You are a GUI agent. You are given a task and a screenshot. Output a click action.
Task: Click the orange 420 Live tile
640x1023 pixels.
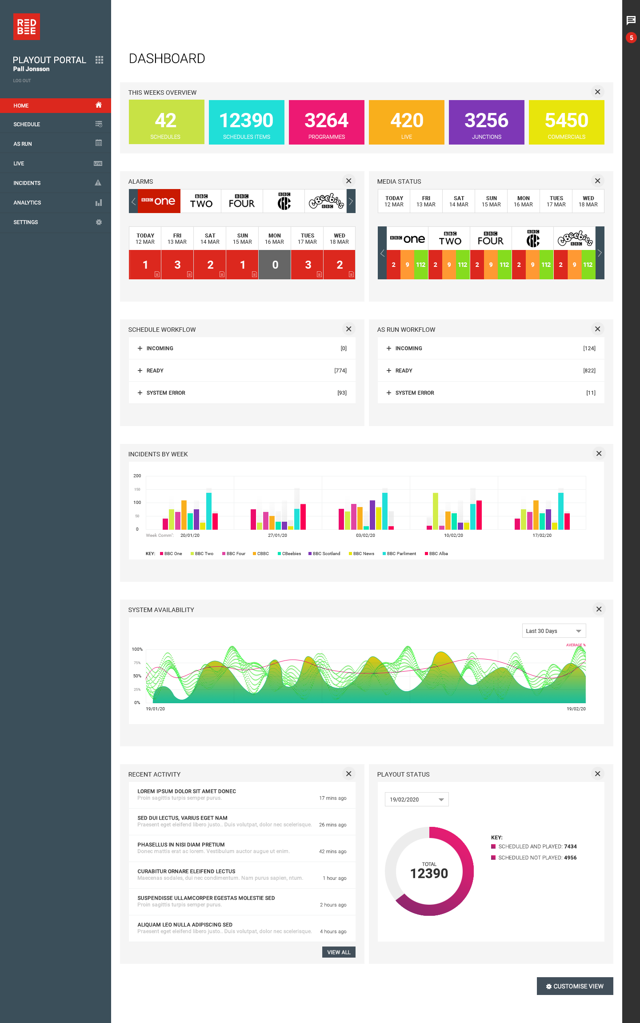pos(407,122)
